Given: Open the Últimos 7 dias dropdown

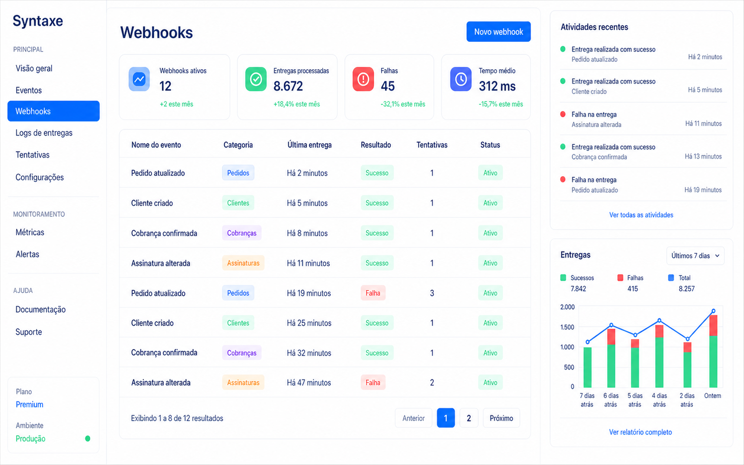Looking at the screenshot, I should point(695,256).
